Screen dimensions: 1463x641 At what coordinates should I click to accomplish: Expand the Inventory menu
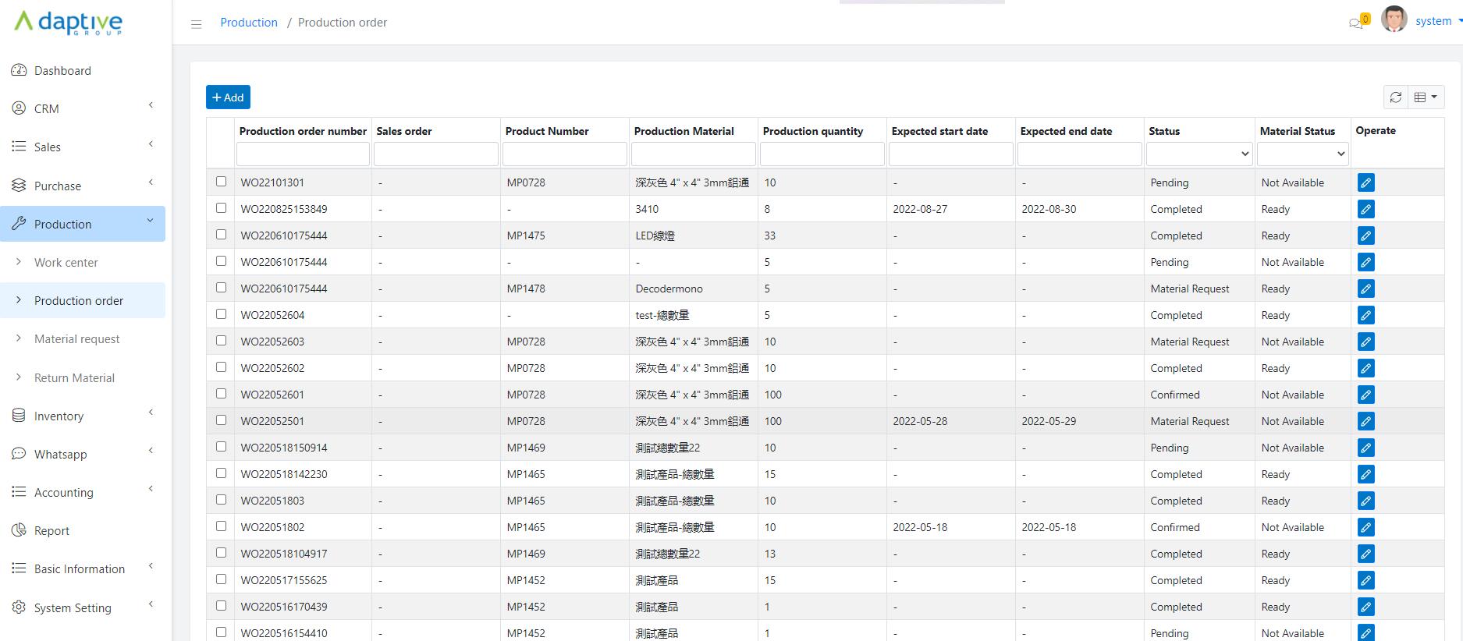[x=59, y=416]
